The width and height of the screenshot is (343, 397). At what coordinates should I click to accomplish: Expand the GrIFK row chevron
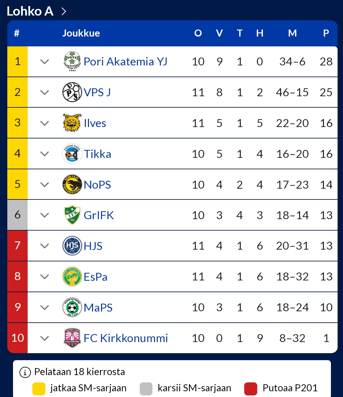45,215
